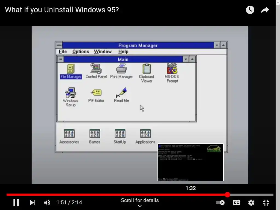This screenshot has width=280, height=210.
Task: Open the video settings gear
Action: click(251, 203)
